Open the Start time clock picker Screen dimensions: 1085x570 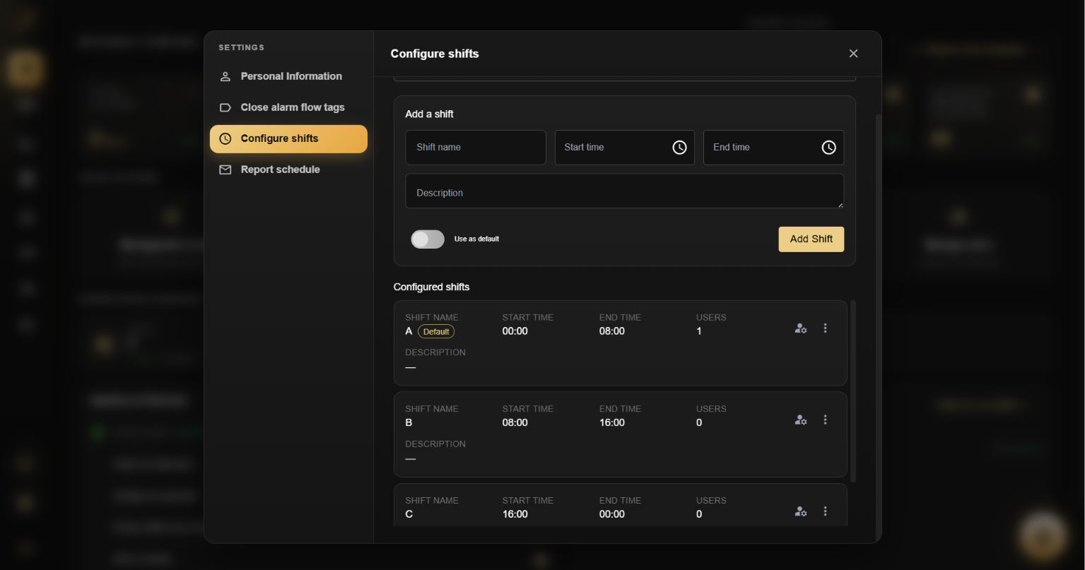679,148
